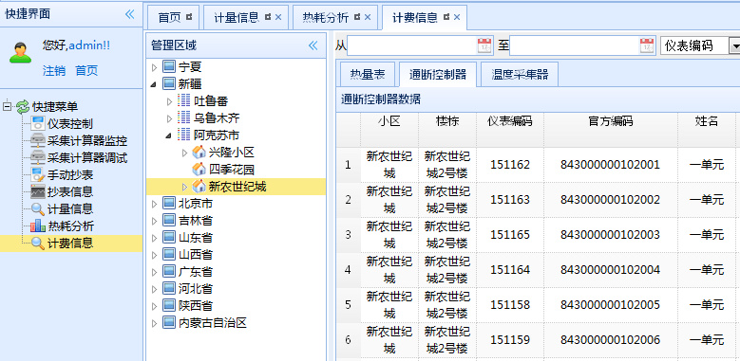Open the start date calendar picker icon
This screenshot has width=740, height=361.
point(484,45)
